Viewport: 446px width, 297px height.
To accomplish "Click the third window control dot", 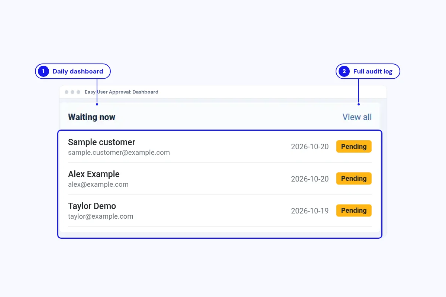I will click(78, 92).
